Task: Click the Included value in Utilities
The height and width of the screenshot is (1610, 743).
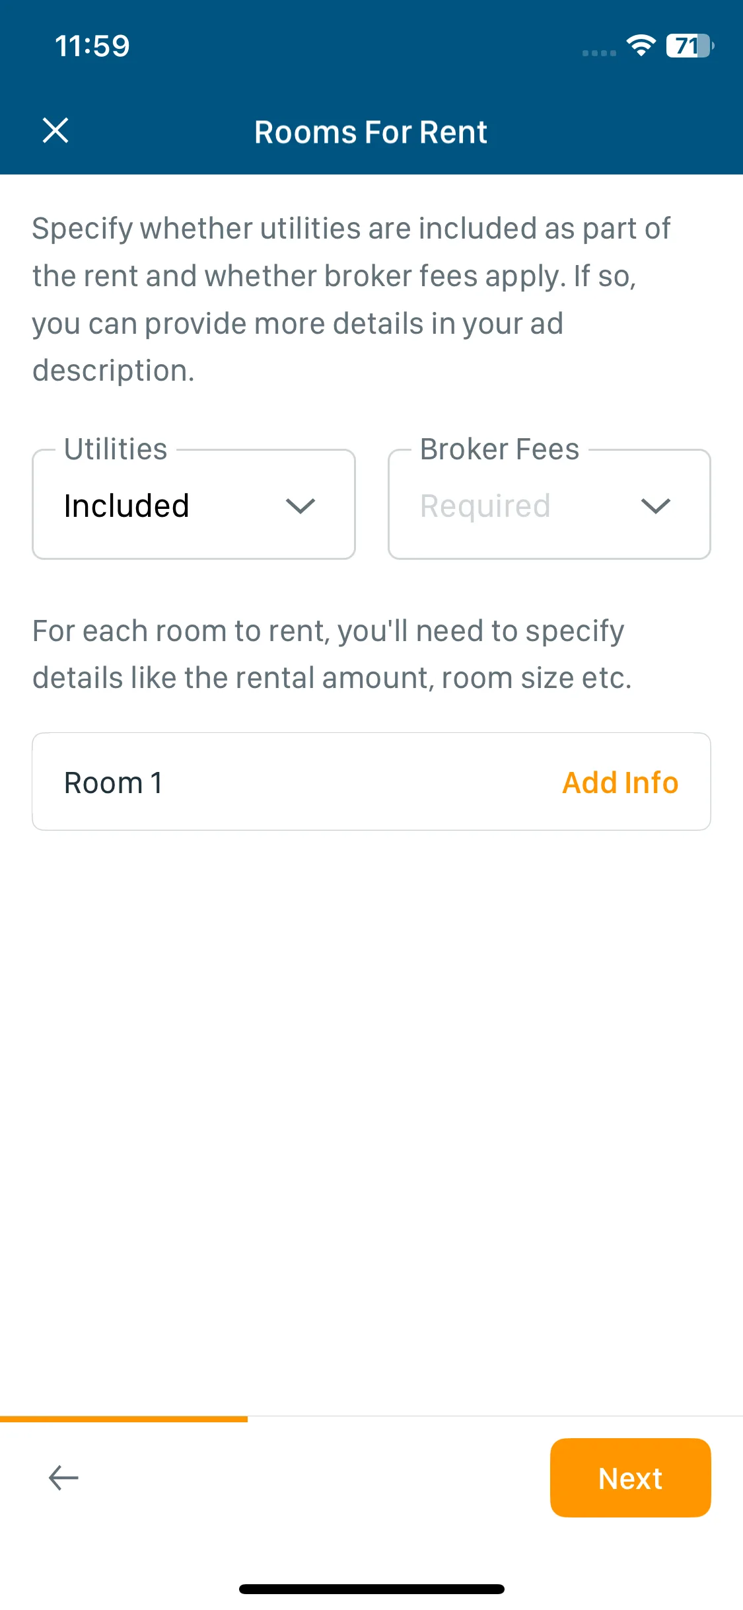Action: point(127,506)
